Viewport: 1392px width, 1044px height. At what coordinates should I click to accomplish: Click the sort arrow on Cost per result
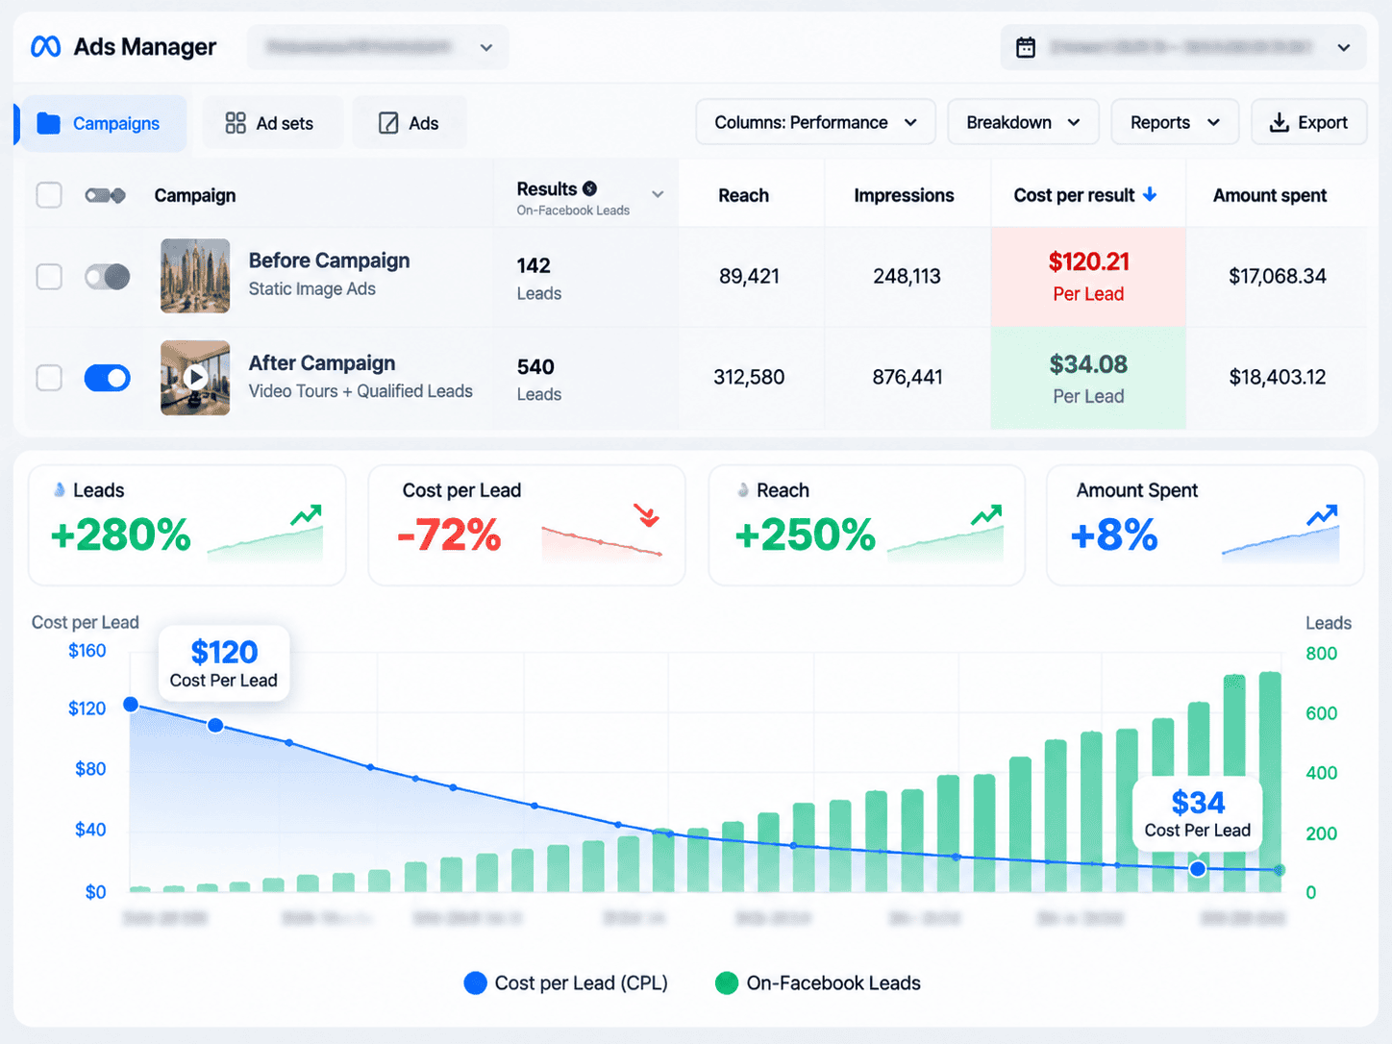1150,194
